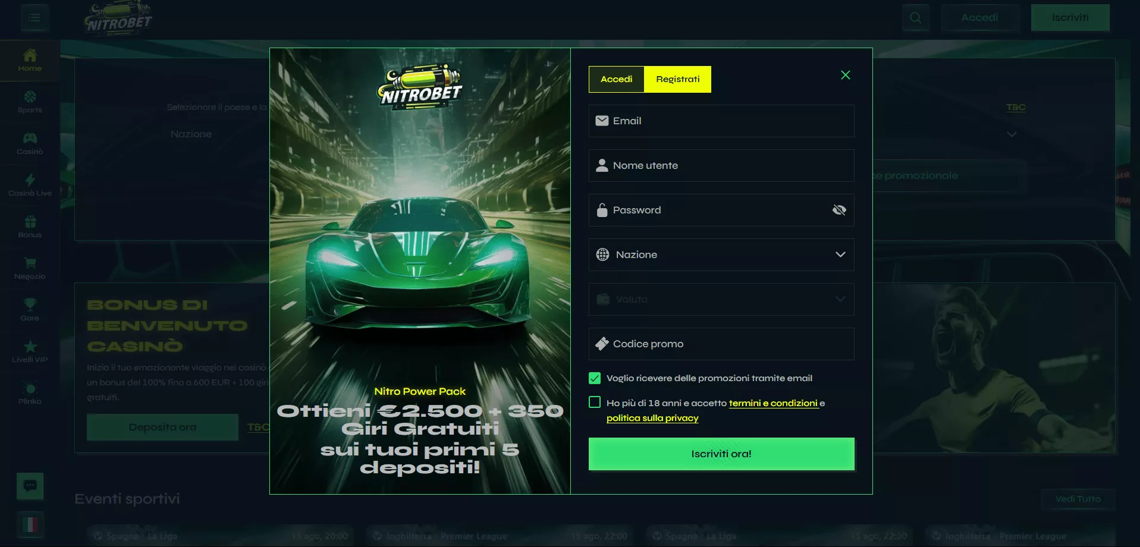1140x547 pixels.
Task: Switch to the Registrati tab
Action: (x=678, y=79)
